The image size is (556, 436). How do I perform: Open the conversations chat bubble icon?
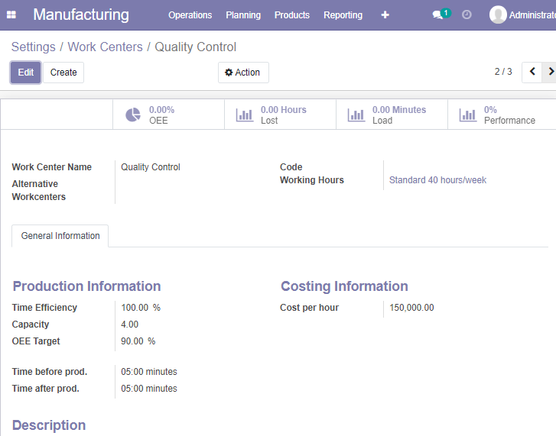pyautogui.click(x=437, y=15)
